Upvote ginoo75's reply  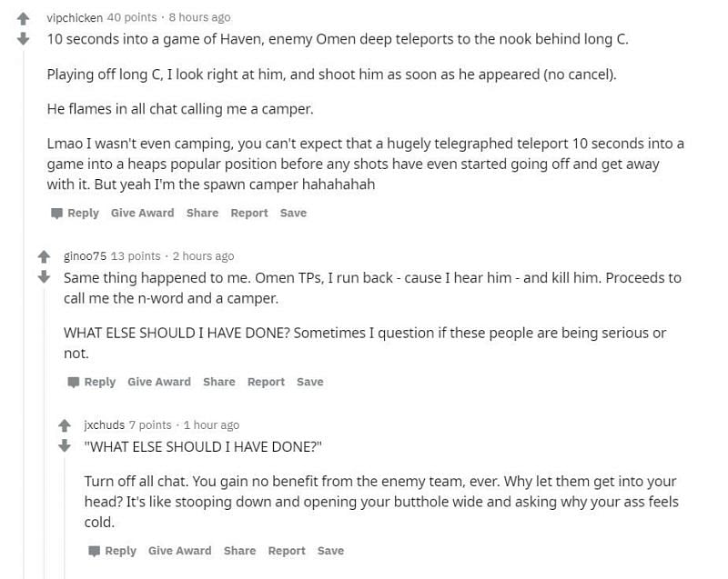click(44, 256)
